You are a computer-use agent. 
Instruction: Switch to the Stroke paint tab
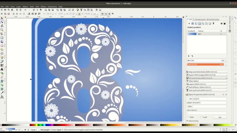(199, 20)
